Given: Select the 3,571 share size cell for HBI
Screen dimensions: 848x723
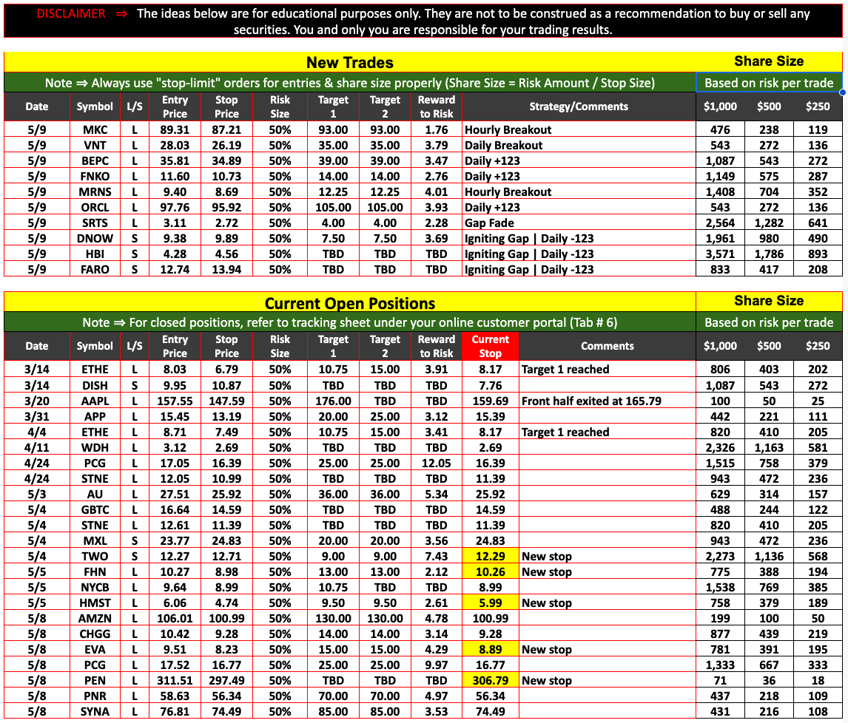Looking at the screenshot, I should pyautogui.click(x=720, y=254).
